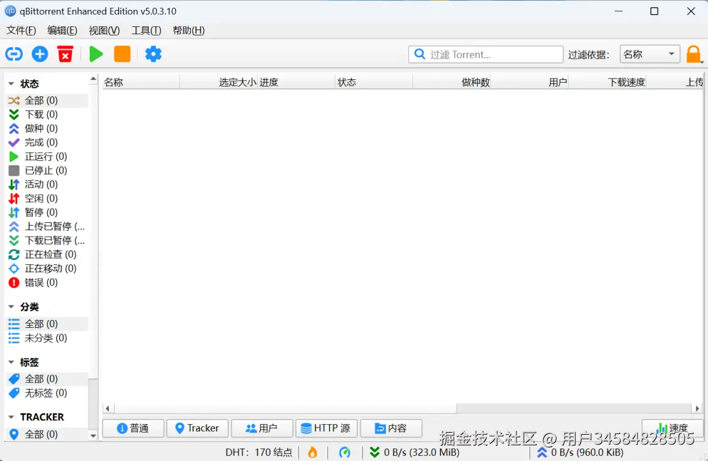
Task: Select the 错误 (0) status filter
Action: point(47,282)
